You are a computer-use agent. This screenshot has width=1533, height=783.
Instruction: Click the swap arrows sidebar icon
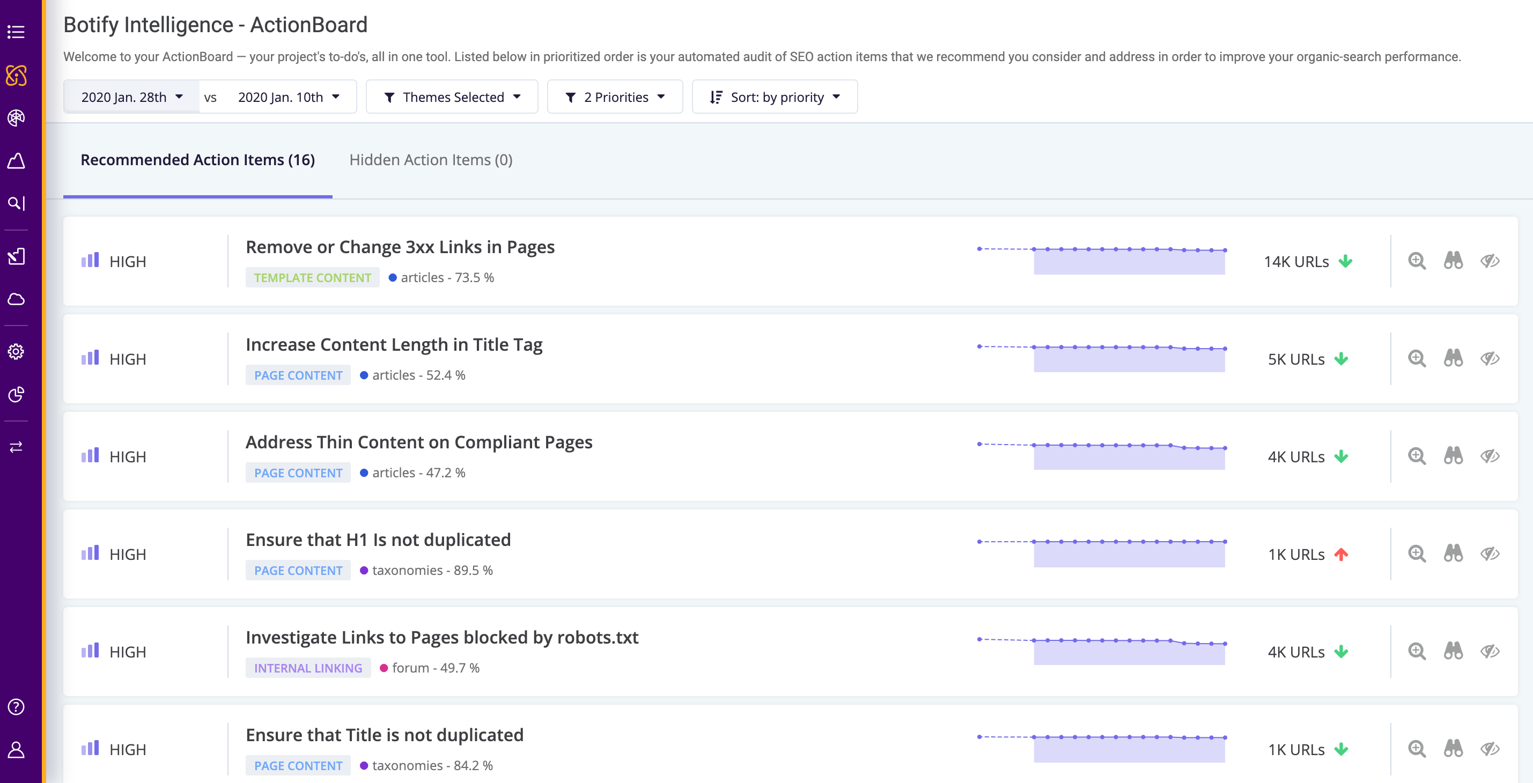point(16,447)
